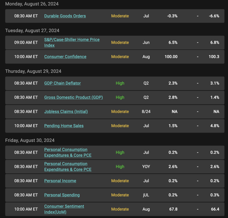Open Personal Consumption Expenditures link for YOY
This screenshot has width=228, height=218.
coord(68,167)
